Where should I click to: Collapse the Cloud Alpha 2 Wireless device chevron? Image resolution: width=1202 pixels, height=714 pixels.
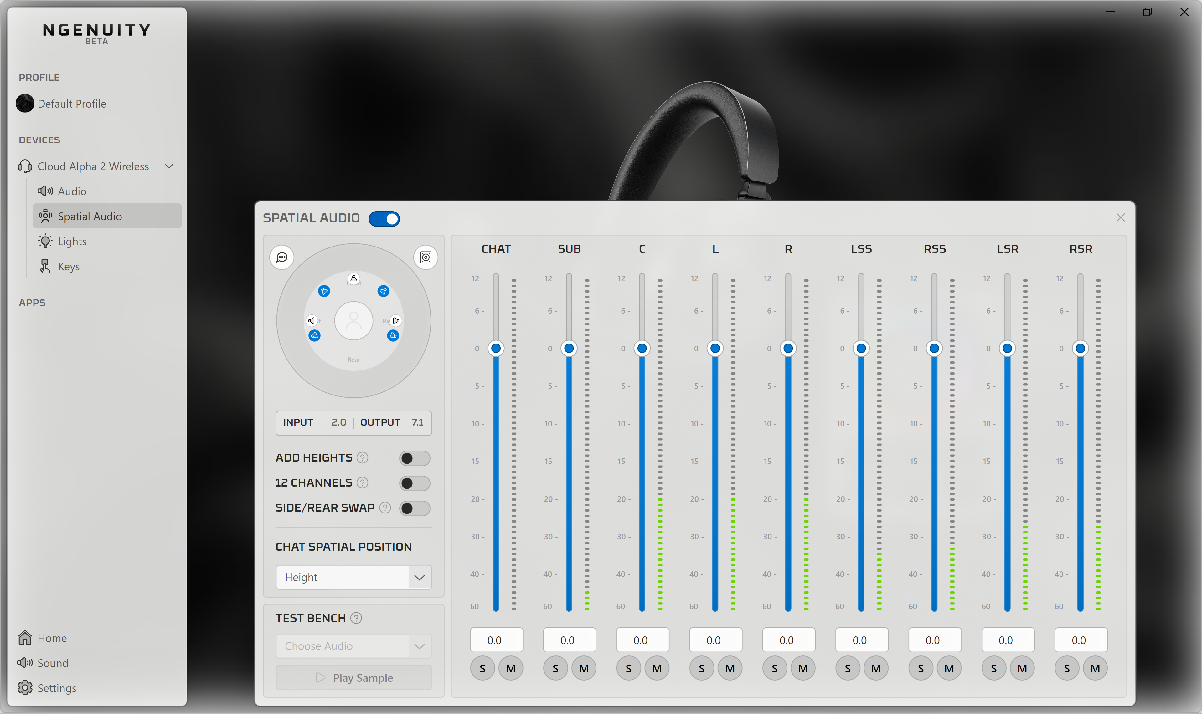coord(169,166)
